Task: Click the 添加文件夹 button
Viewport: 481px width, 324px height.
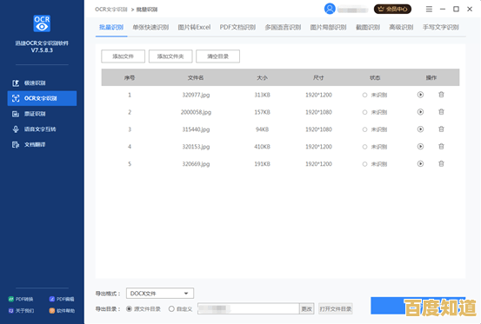Action: (x=170, y=56)
